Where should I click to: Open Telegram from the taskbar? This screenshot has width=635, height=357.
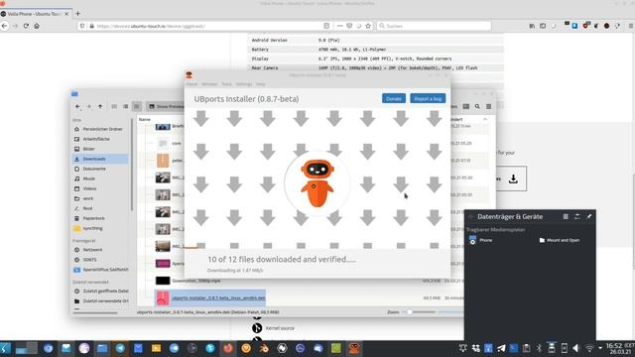[120, 348]
